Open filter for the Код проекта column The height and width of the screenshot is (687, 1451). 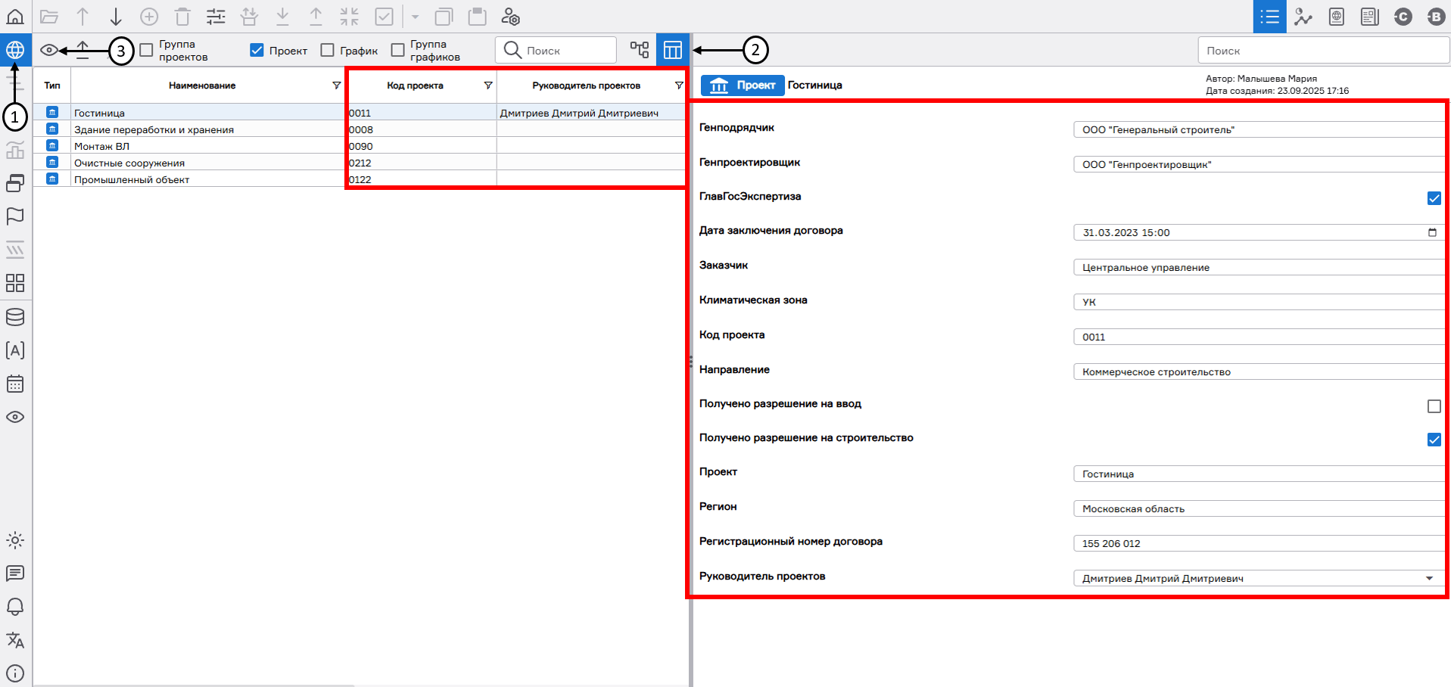488,85
